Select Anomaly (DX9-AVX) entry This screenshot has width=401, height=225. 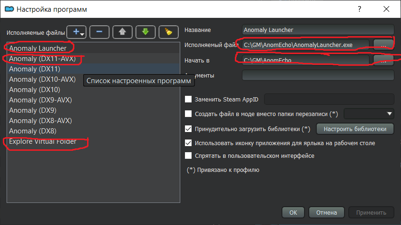click(x=93, y=100)
